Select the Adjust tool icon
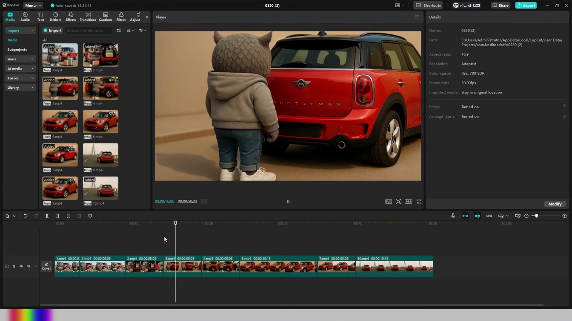Screen dimensions: 572x321 tap(135, 17)
